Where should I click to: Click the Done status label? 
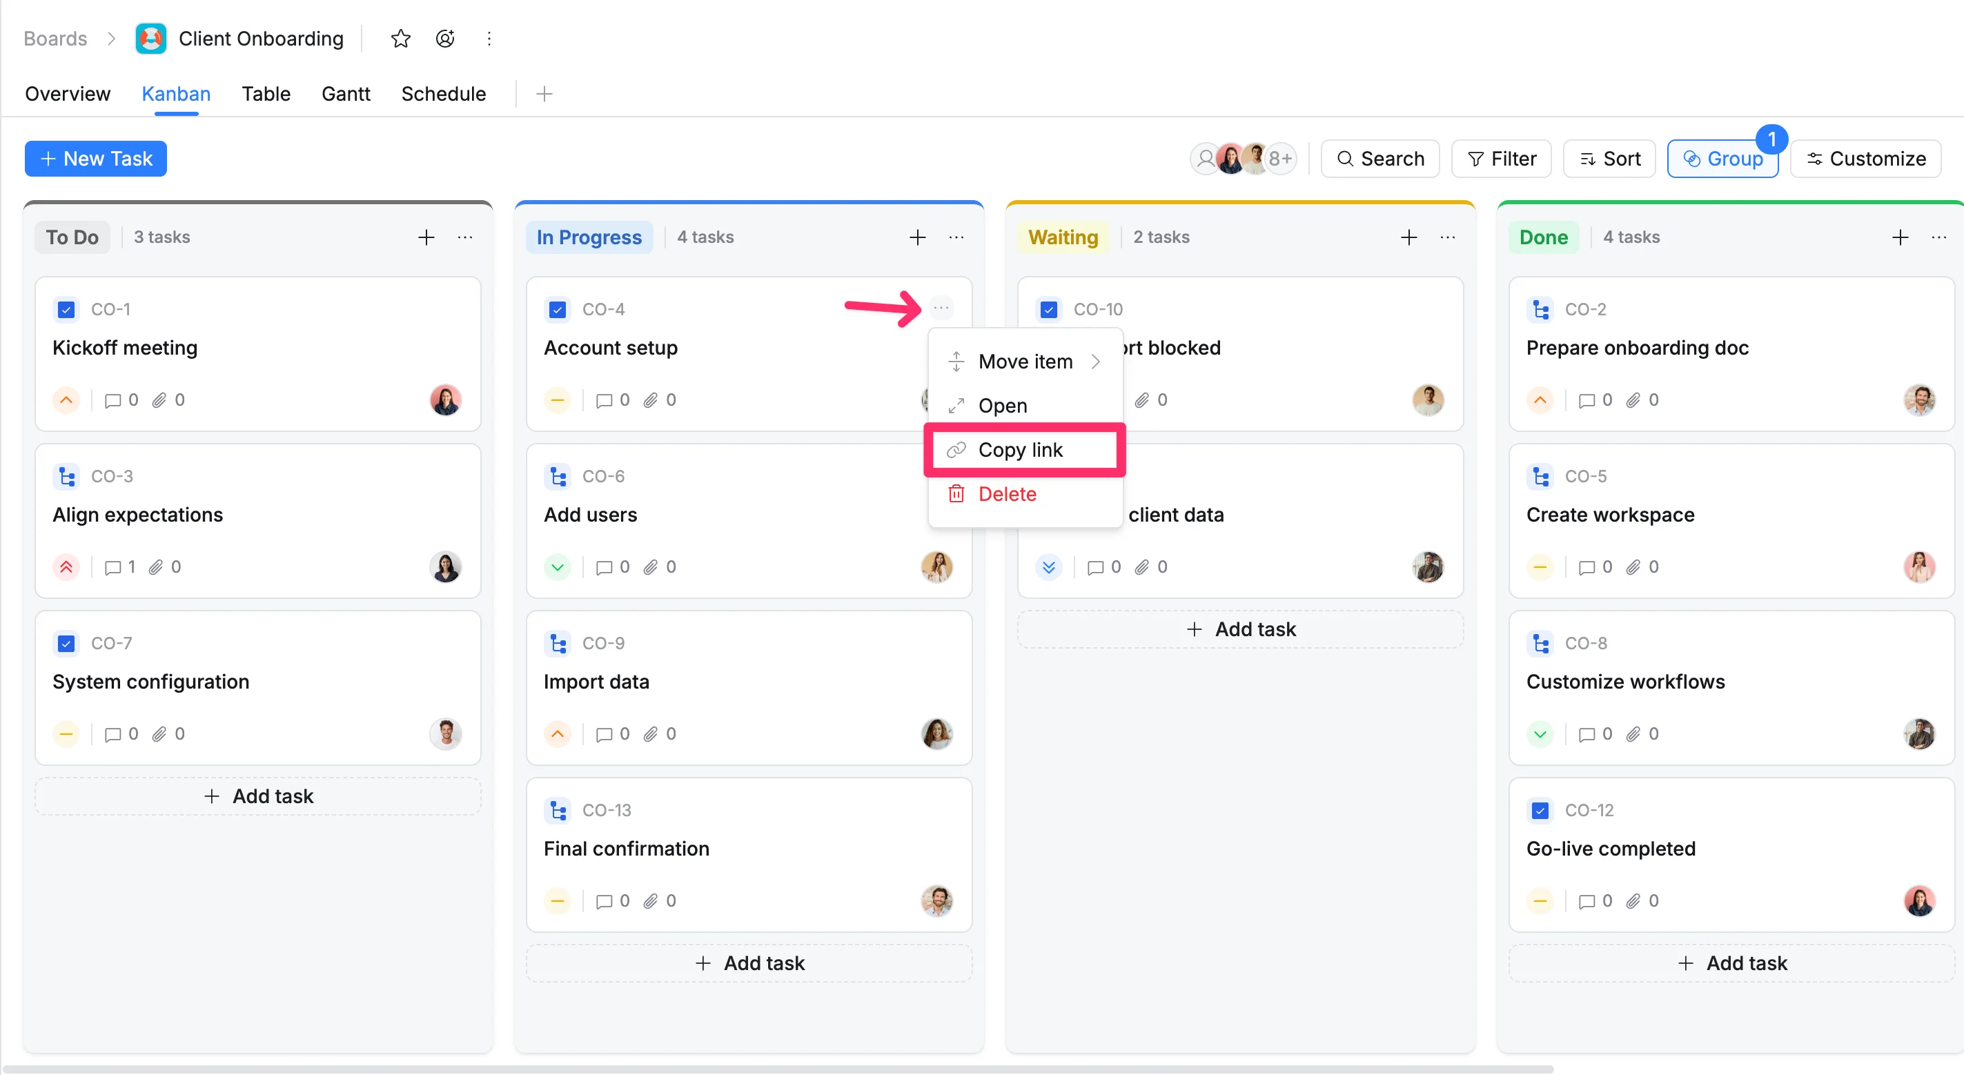[x=1543, y=237]
